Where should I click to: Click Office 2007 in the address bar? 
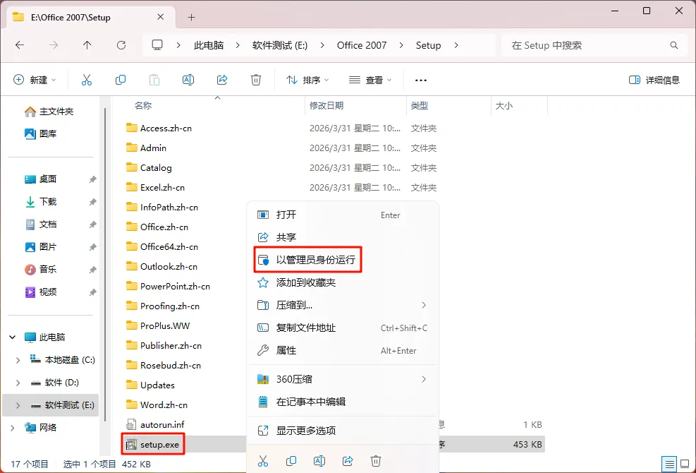click(362, 45)
